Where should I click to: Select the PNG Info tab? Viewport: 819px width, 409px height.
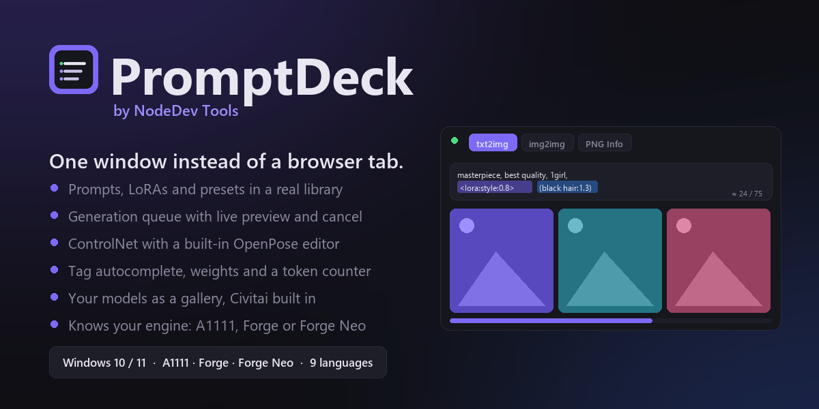(605, 143)
